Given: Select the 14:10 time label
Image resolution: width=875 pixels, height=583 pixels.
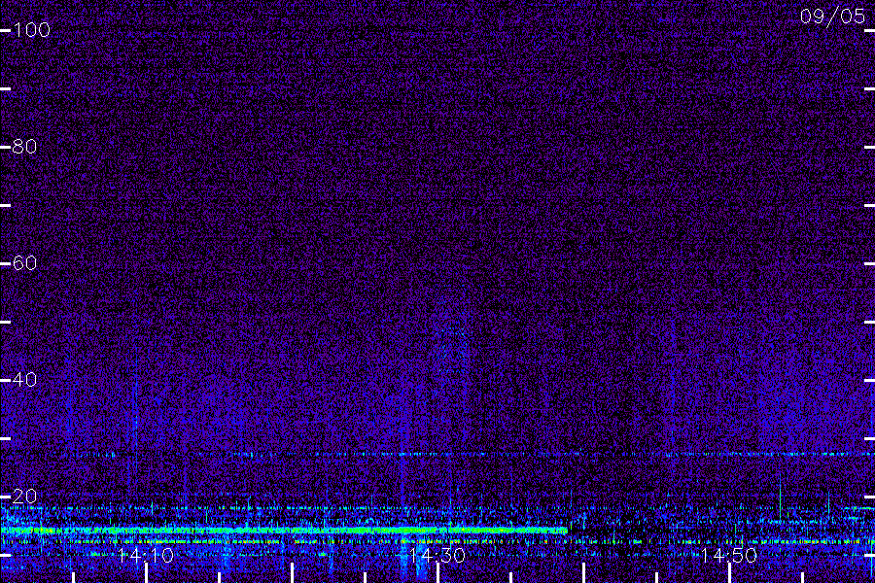Looking at the screenshot, I should point(146,556).
